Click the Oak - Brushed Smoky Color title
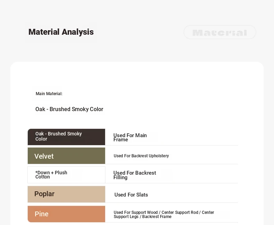Viewport: 274px width, 225px height. (69, 109)
